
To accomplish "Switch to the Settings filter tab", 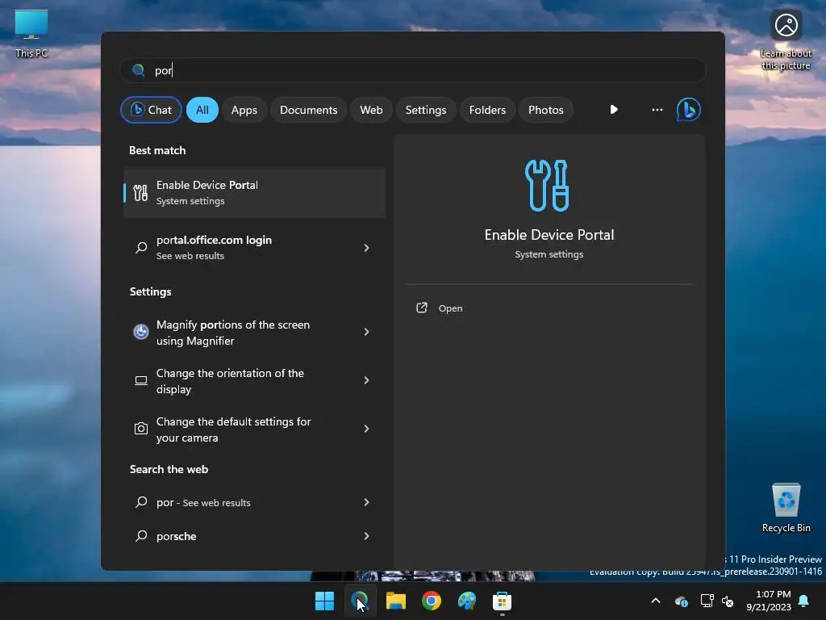I will pos(426,110).
